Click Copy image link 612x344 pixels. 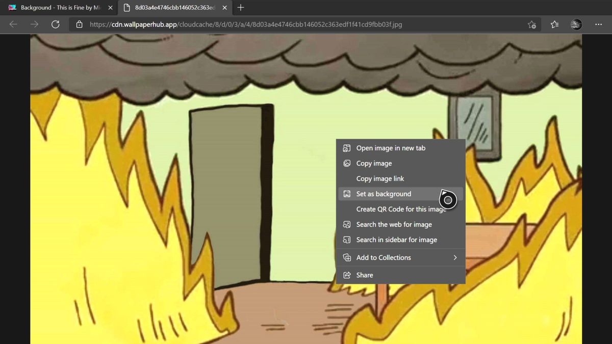[381, 178]
